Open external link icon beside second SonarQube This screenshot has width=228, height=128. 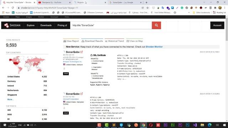click(x=82, y=94)
